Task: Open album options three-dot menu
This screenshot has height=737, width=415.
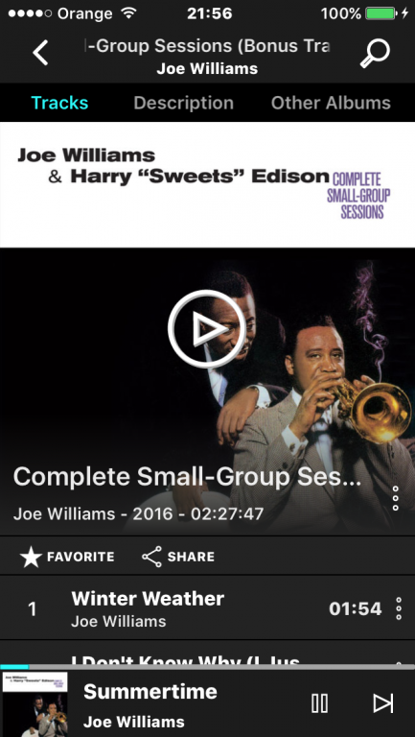Action: click(395, 498)
